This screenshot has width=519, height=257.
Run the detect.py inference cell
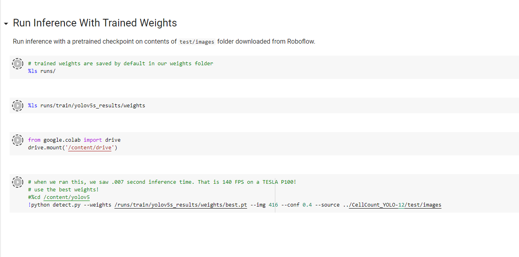18,182
